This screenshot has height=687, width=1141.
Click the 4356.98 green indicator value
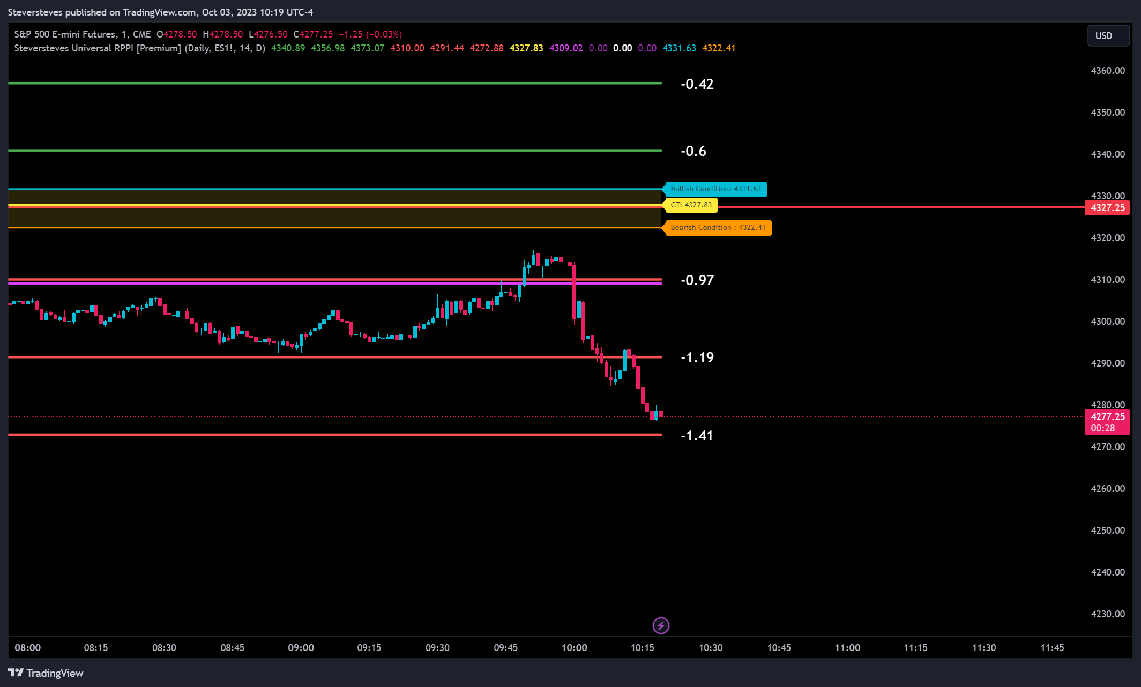[327, 48]
